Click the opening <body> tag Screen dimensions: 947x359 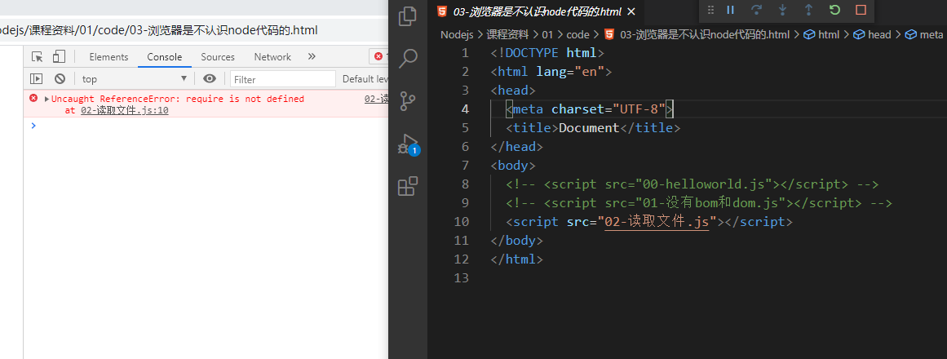(513, 166)
